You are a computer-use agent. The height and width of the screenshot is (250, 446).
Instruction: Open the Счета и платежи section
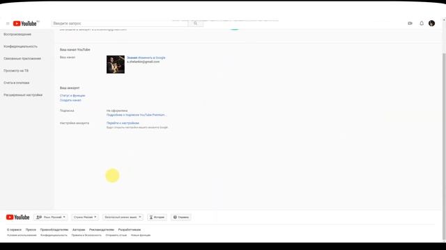[x=17, y=83]
